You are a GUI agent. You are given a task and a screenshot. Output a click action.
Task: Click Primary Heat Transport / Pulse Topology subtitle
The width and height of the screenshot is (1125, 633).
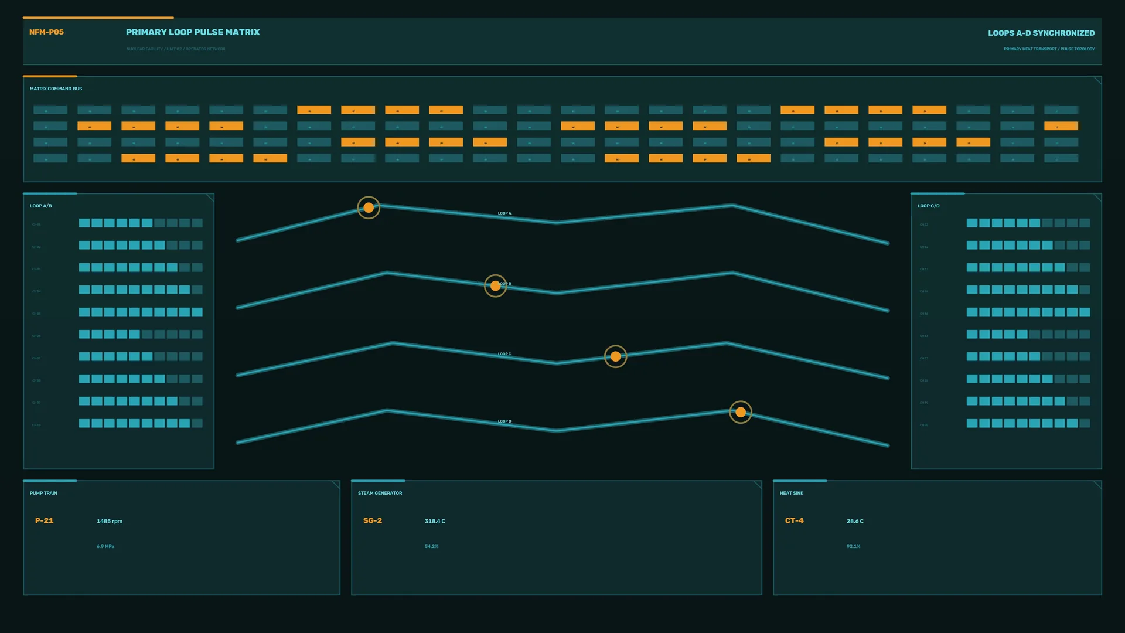[1049, 49]
